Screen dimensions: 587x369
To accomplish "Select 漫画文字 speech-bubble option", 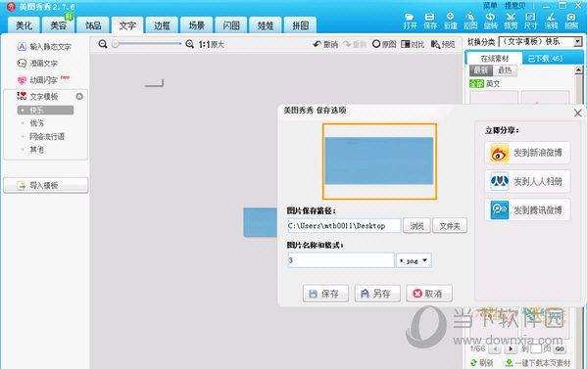I will tap(37, 64).
